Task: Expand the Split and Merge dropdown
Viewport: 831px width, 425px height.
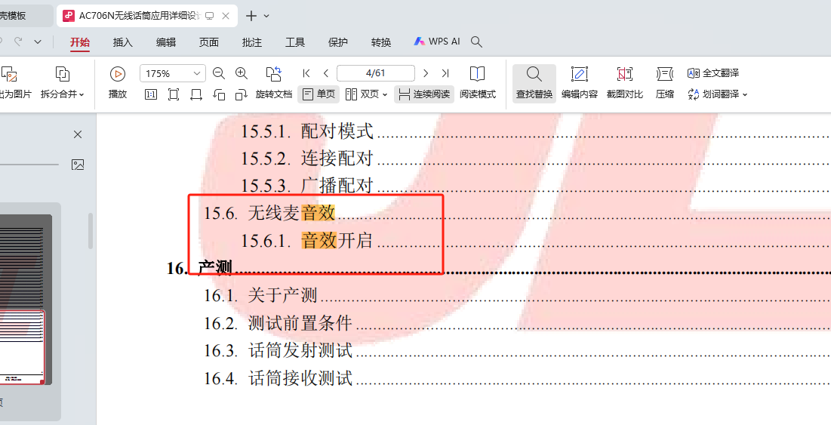Action: point(82,94)
